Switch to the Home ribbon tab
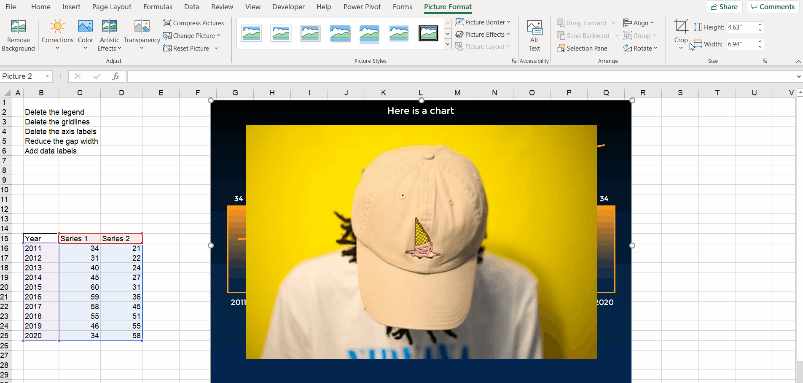The width and height of the screenshot is (803, 383). pyautogui.click(x=40, y=7)
